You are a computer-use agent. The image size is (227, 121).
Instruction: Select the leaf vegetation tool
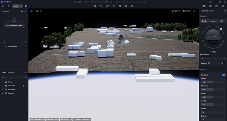(108, 6)
